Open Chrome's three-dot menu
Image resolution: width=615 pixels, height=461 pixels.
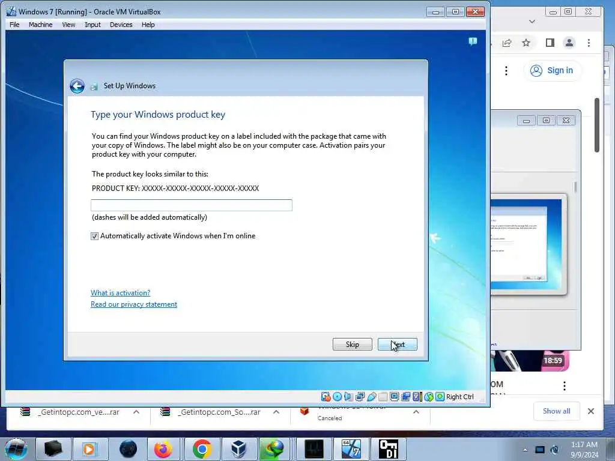click(x=589, y=43)
